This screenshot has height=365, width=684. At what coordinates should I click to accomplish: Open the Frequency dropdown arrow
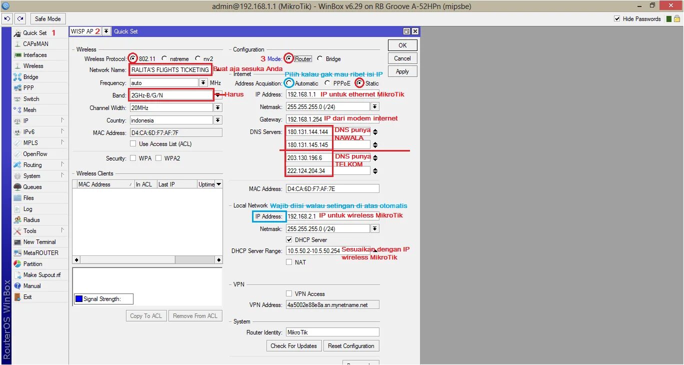click(x=203, y=83)
